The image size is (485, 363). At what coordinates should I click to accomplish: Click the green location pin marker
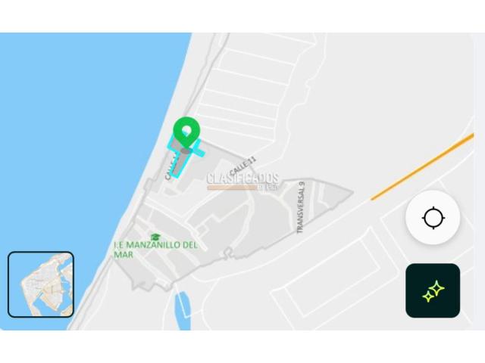point(186,132)
